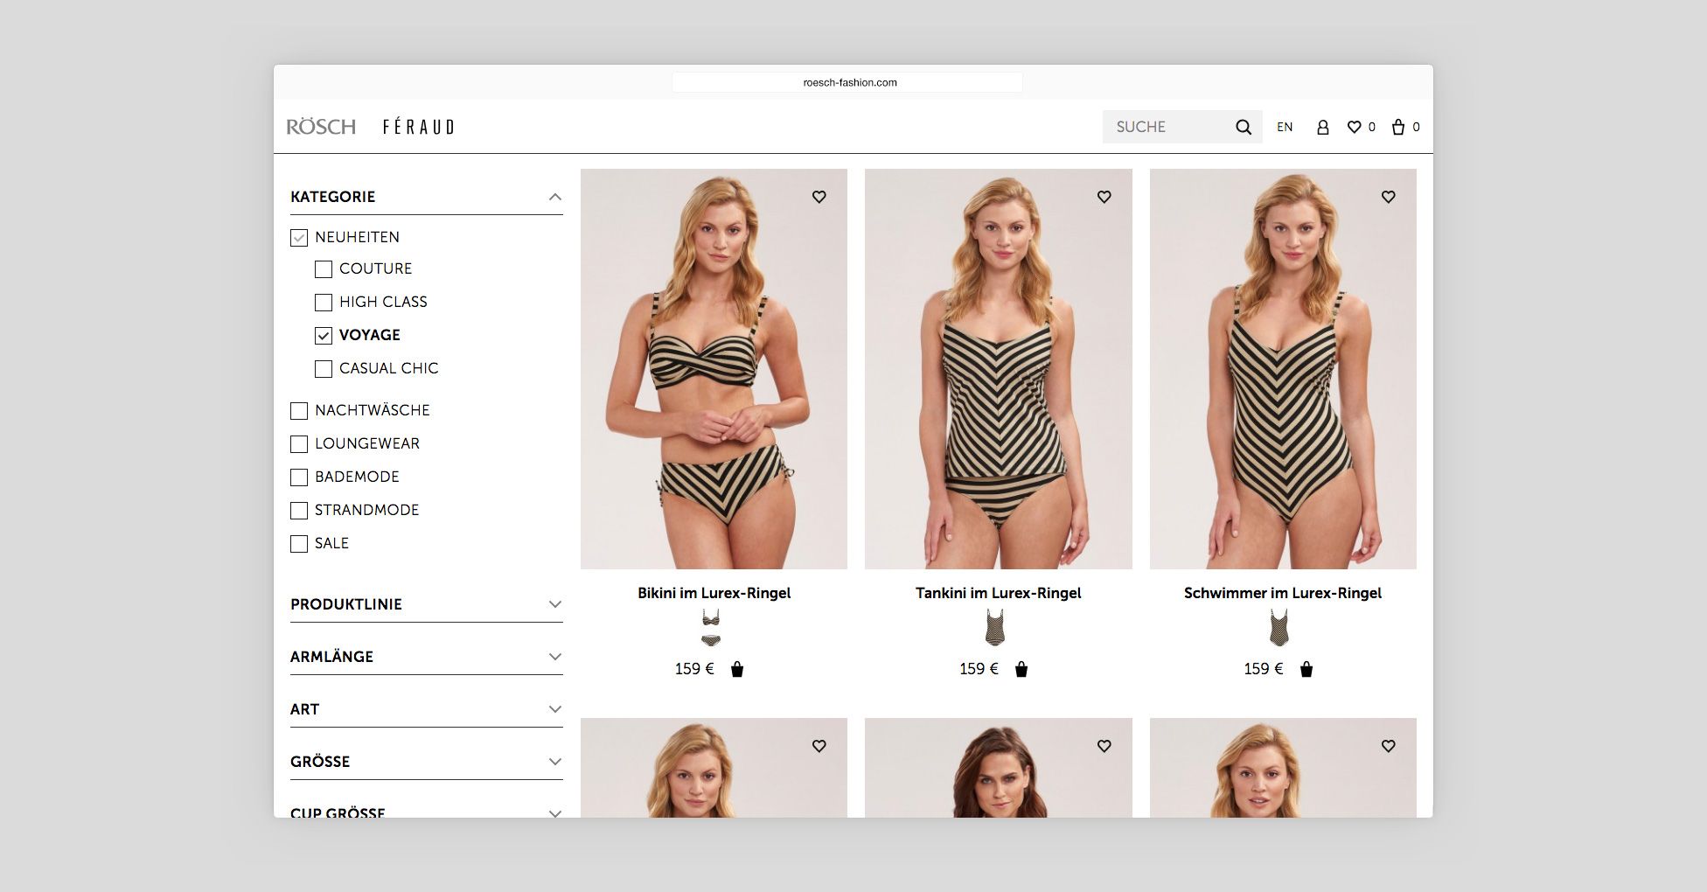The image size is (1707, 892).
Task: Select the Schwimmer swimsuit variant swatch
Action: [1279, 628]
